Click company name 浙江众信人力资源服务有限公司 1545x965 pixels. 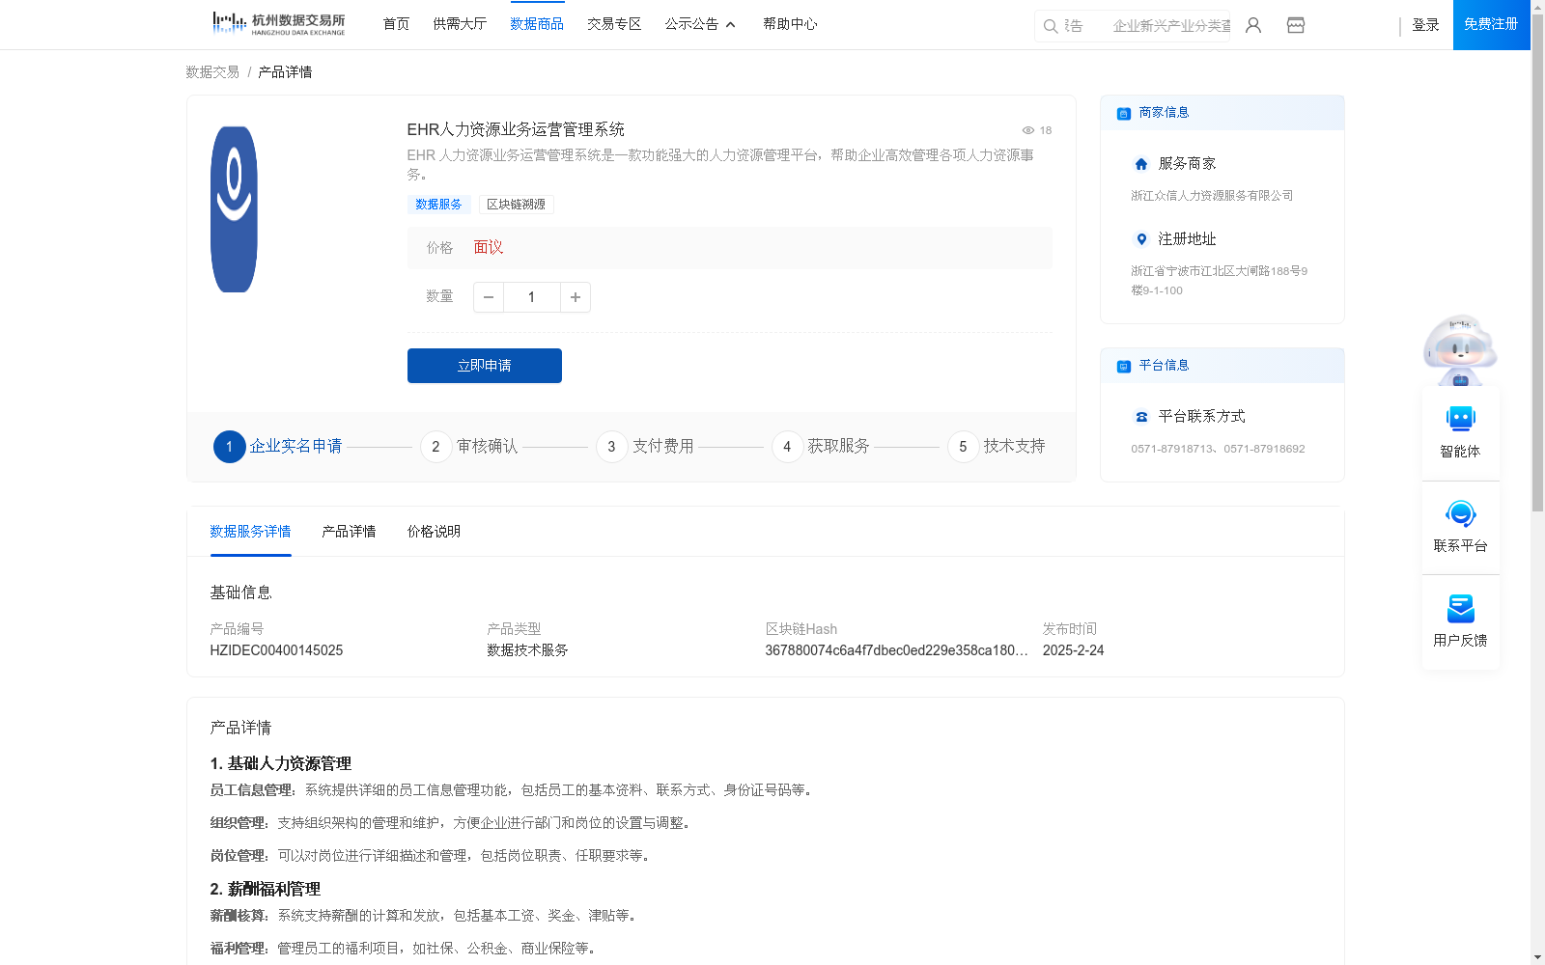(x=1212, y=196)
